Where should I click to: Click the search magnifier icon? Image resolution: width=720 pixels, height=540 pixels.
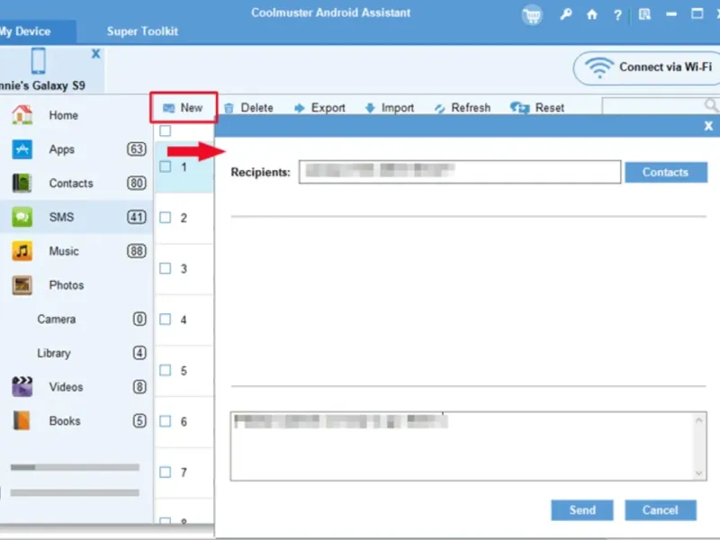point(711,105)
